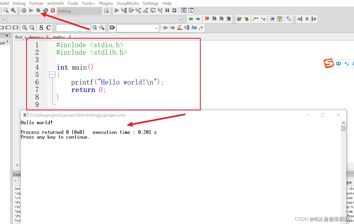Viewport: 354px width, 224px height.
Task: Toggle a bookmark with the red flag icon
Action: pos(207,19)
